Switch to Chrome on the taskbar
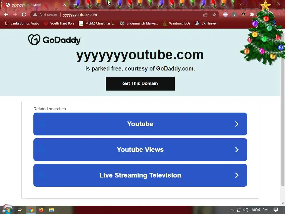 tap(31, 210)
